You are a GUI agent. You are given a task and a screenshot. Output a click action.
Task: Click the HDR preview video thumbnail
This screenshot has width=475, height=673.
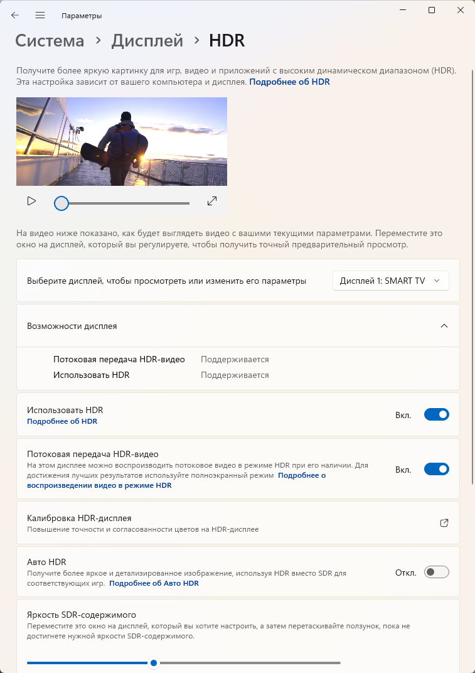[122, 141]
